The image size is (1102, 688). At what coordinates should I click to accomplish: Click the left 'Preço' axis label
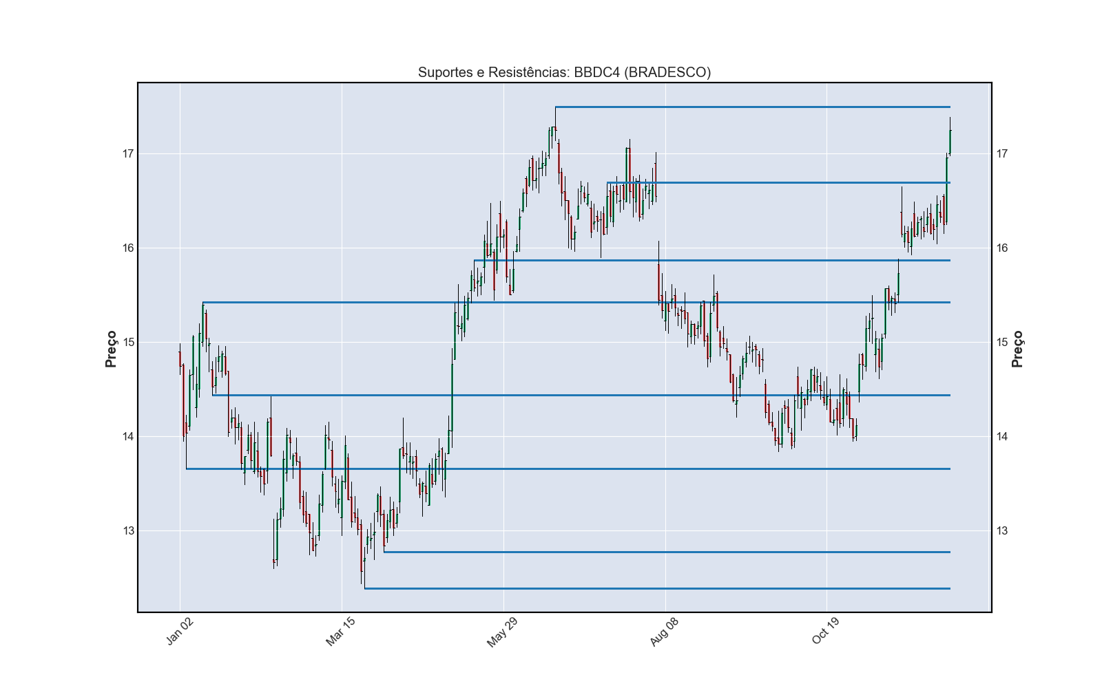point(111,349)
